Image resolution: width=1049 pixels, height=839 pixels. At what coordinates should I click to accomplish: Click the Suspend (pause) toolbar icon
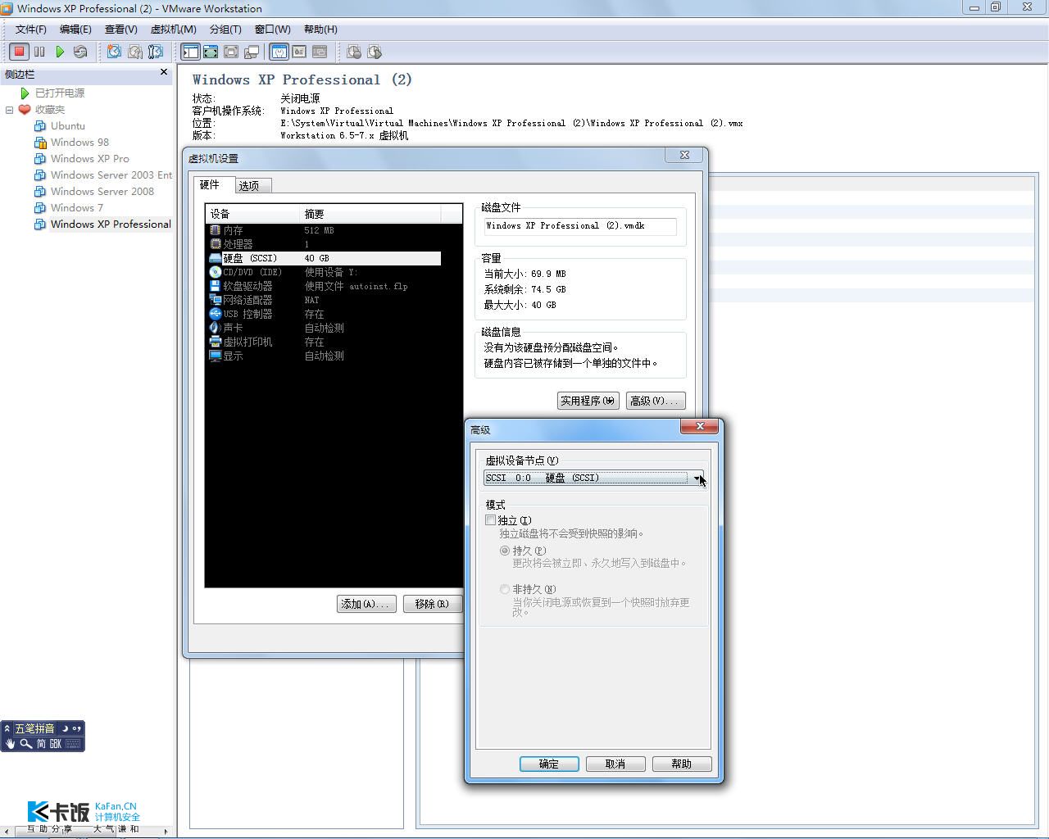tap(39, 52)
